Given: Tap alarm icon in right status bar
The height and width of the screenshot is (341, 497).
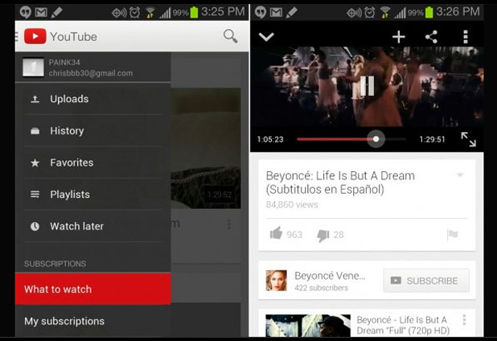Looking at the screenshot, I should coord(369,13).
